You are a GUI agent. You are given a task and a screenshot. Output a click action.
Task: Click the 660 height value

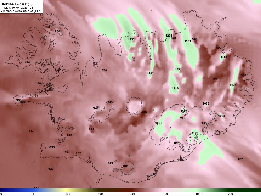coord(126,166)
